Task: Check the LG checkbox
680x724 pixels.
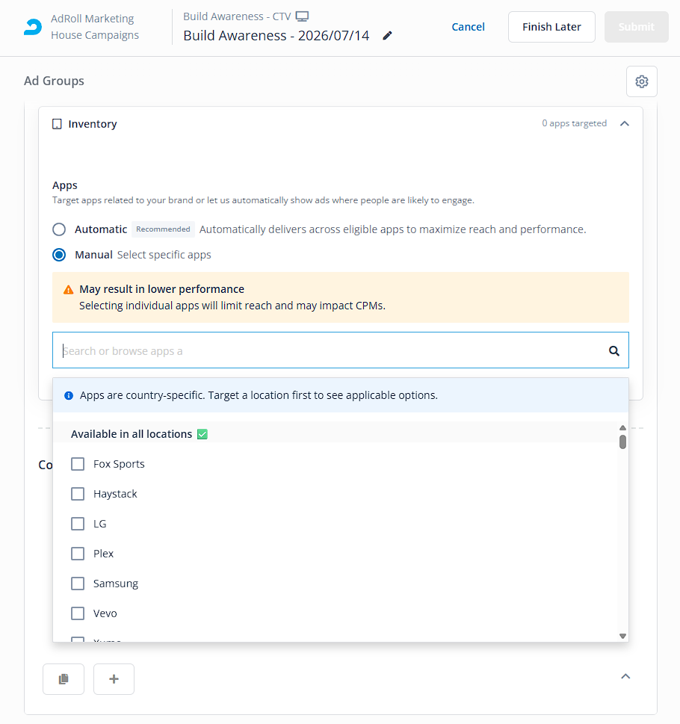Action: pyautogui.click(x=78, y=524)
